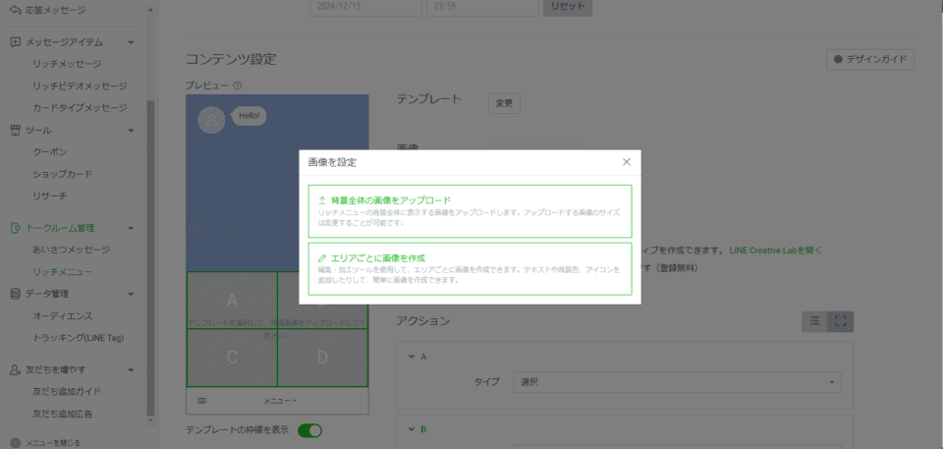Switch action view to area-frame icon
943x449 pixels.
[841, 321]
